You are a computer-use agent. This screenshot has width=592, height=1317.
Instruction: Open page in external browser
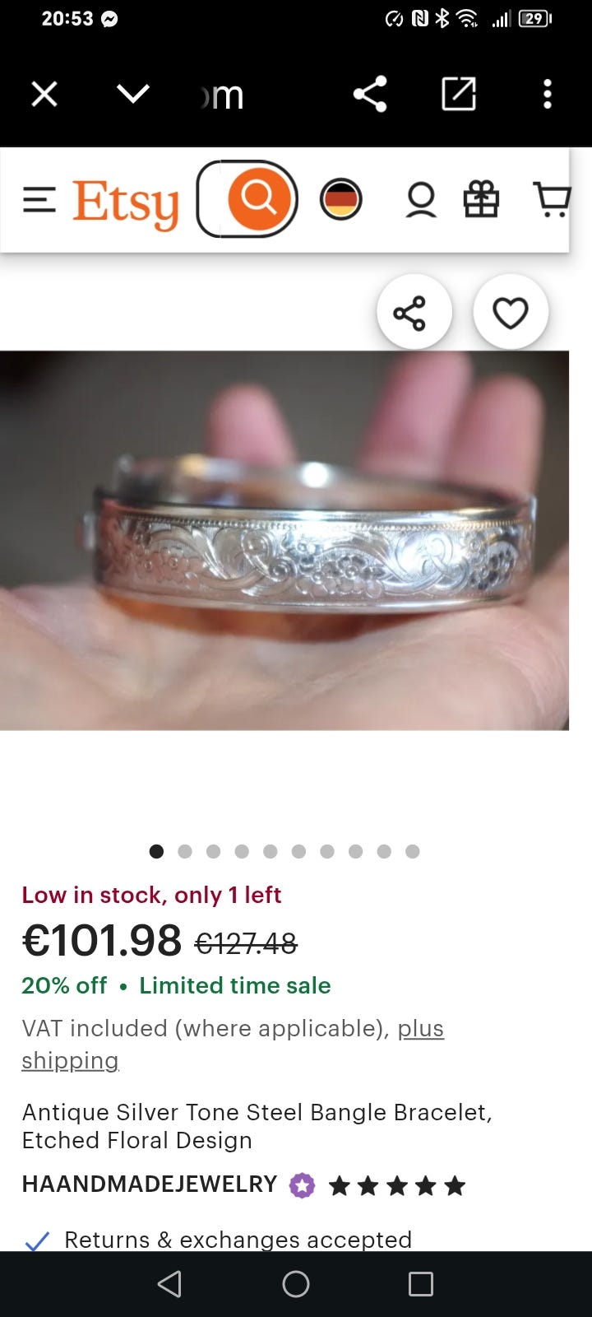(459, 94)
